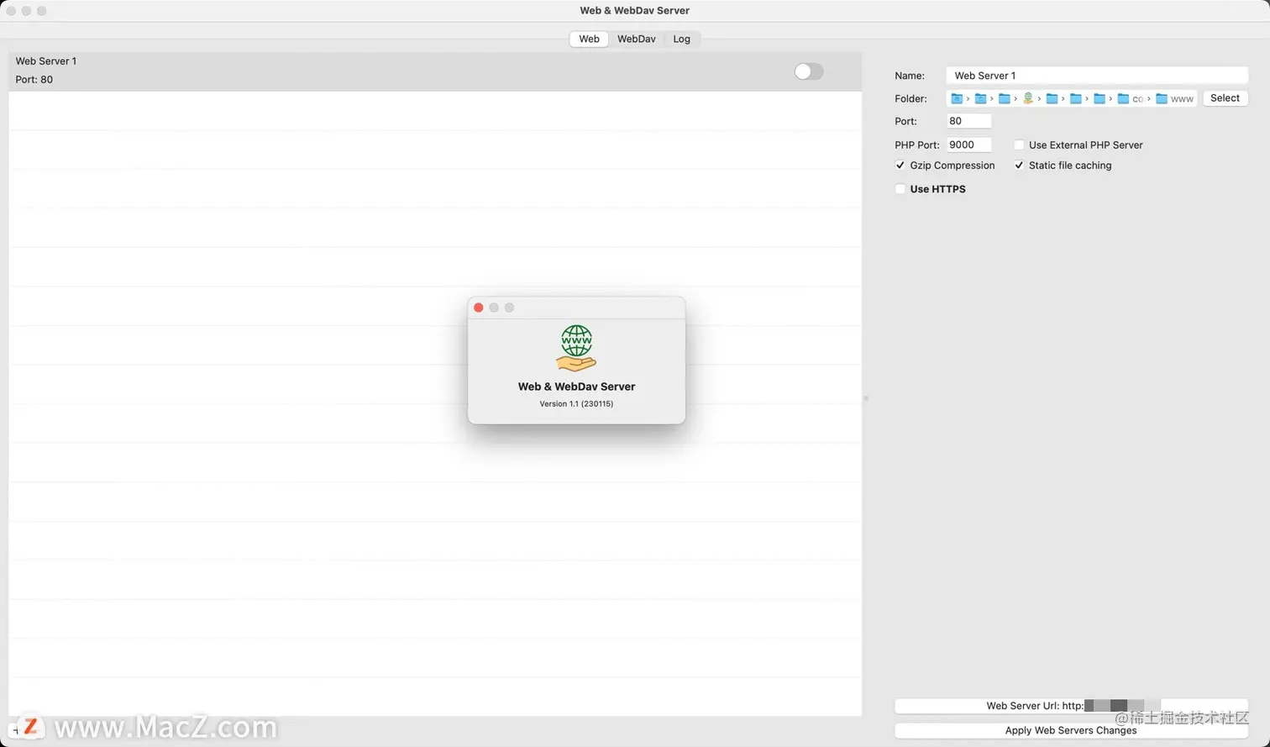This screenshot has width=1270, height=747.
Task: Toggle Web Server 1 on switch
Action: tap(809, 71)
